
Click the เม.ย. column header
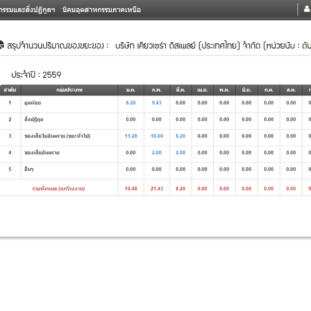[x=203, y=90]
